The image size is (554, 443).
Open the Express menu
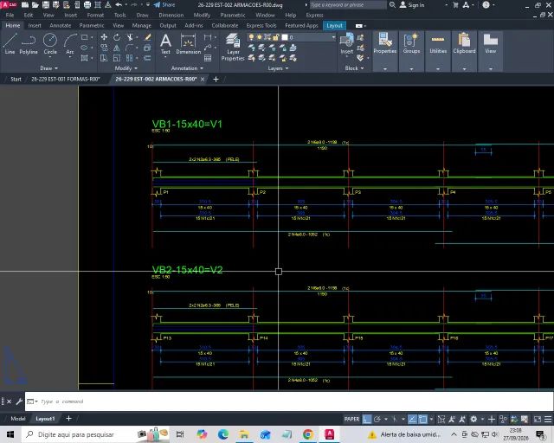314,16
